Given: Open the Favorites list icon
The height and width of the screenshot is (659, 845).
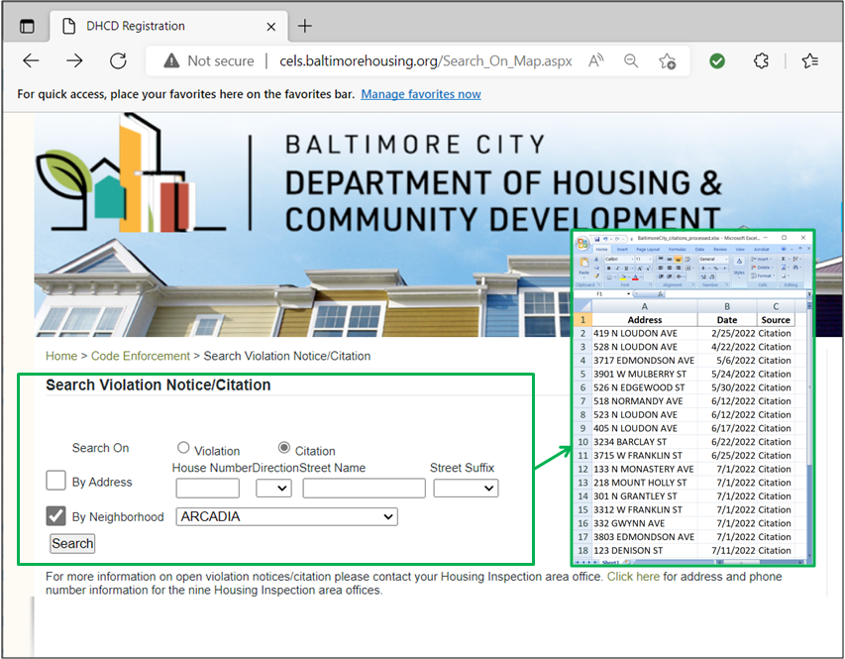Looking at the screenshot, I should click(810, 61).
